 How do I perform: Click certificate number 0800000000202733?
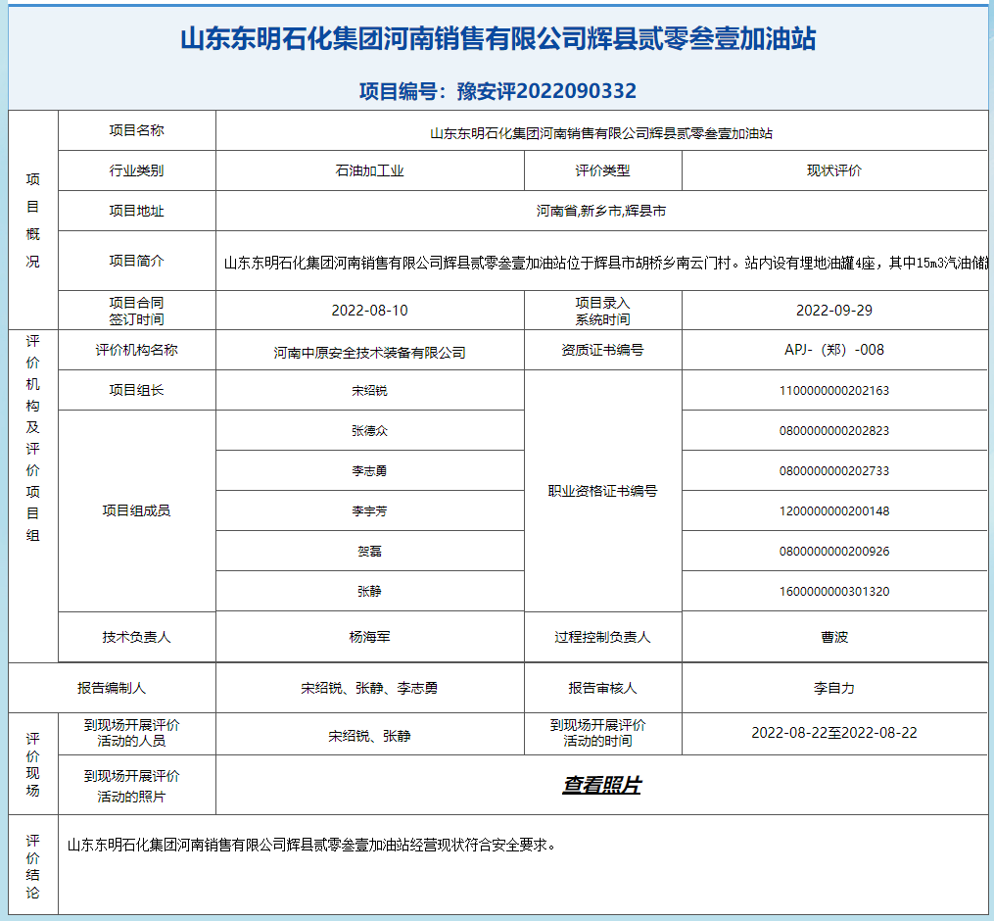[834, 470]
